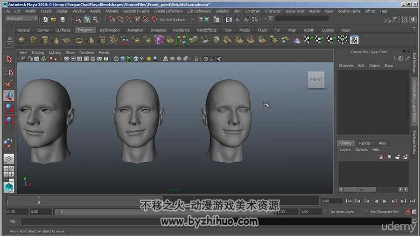
Task: Toggle grid display in viewport toolbar
Action: tap(66, 59)
